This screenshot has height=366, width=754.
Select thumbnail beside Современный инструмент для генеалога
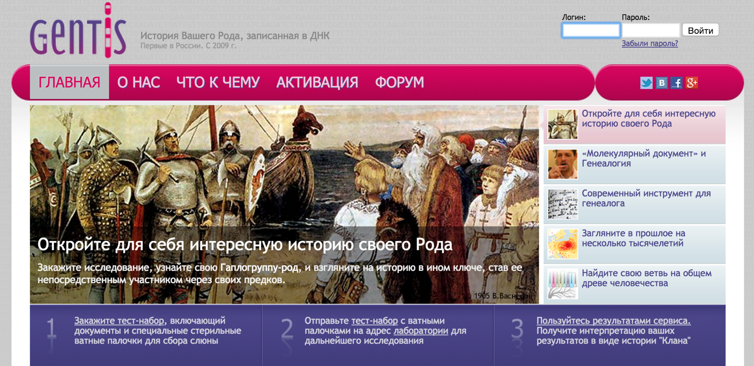point(563,204)
